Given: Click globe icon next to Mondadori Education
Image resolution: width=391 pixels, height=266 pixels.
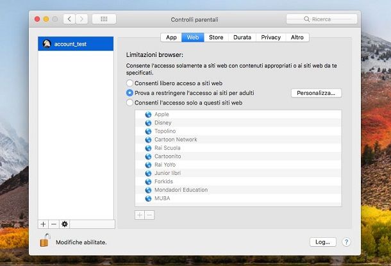Looking at the screenshot, I should [x=148, y=190].
